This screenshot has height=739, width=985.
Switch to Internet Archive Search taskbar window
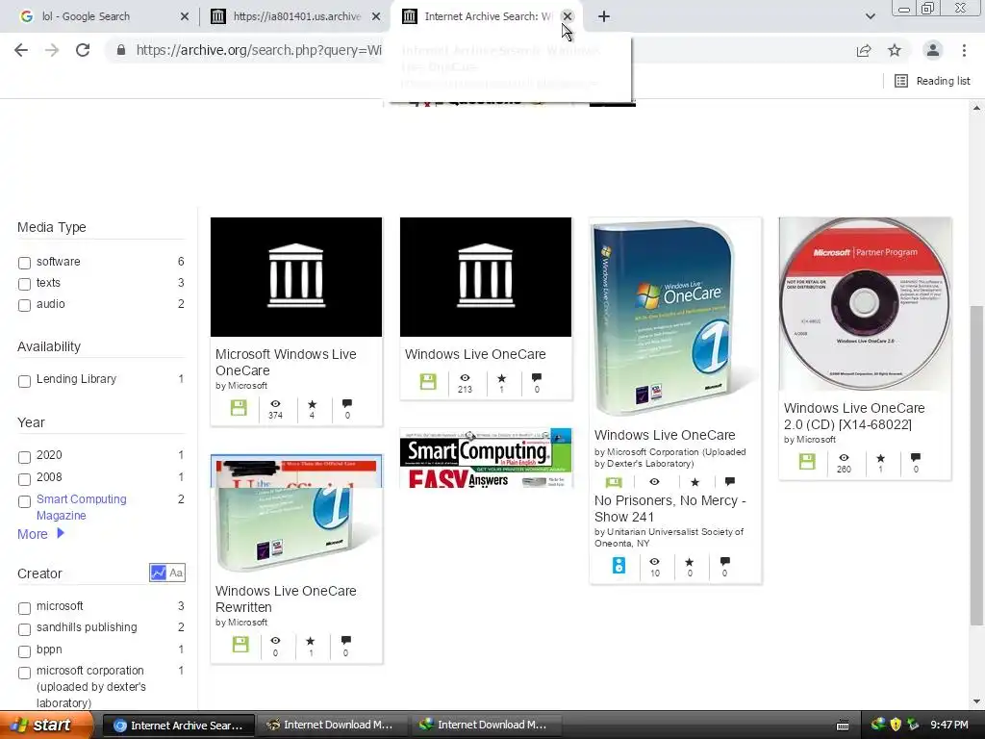click(178, 726)
